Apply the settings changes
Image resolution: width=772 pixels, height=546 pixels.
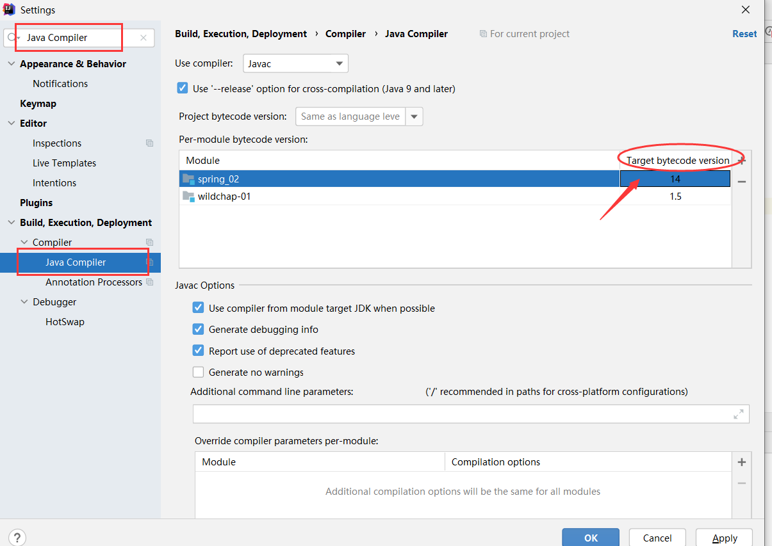[x=725, y=538]
